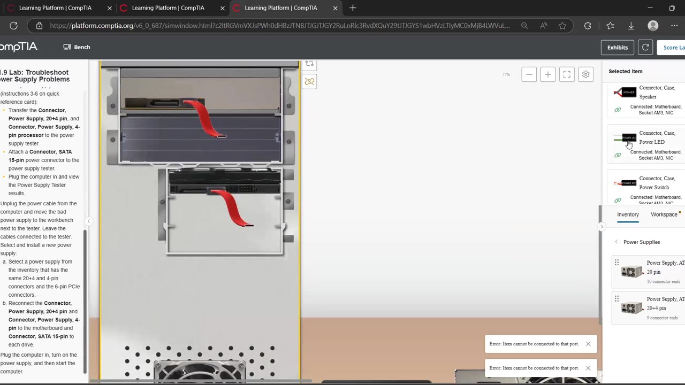Zoom in workspace plus button
685x385 pixels.
[x=547, y=75]
